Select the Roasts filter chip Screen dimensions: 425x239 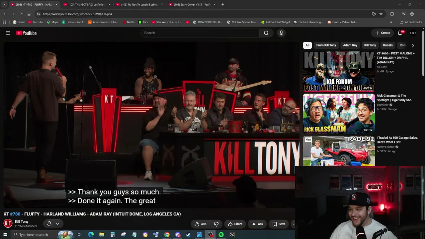[x=388, y=45]
